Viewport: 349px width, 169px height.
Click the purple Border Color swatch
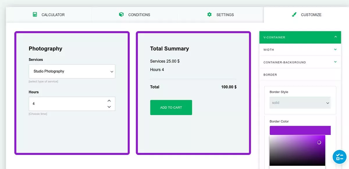point(300,130)
